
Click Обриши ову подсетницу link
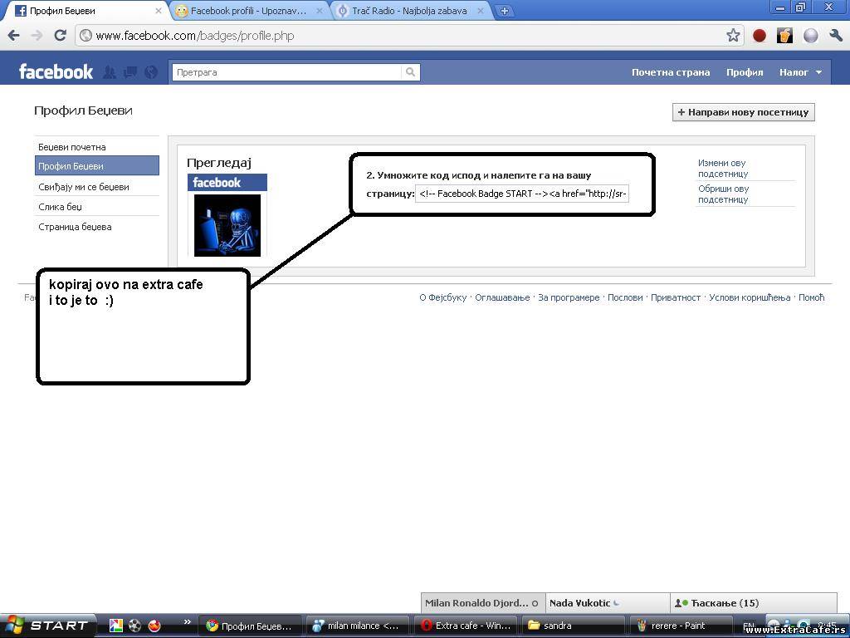723,194
